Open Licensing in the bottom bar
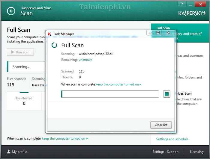Screen dimensions: 210x159 197,152
